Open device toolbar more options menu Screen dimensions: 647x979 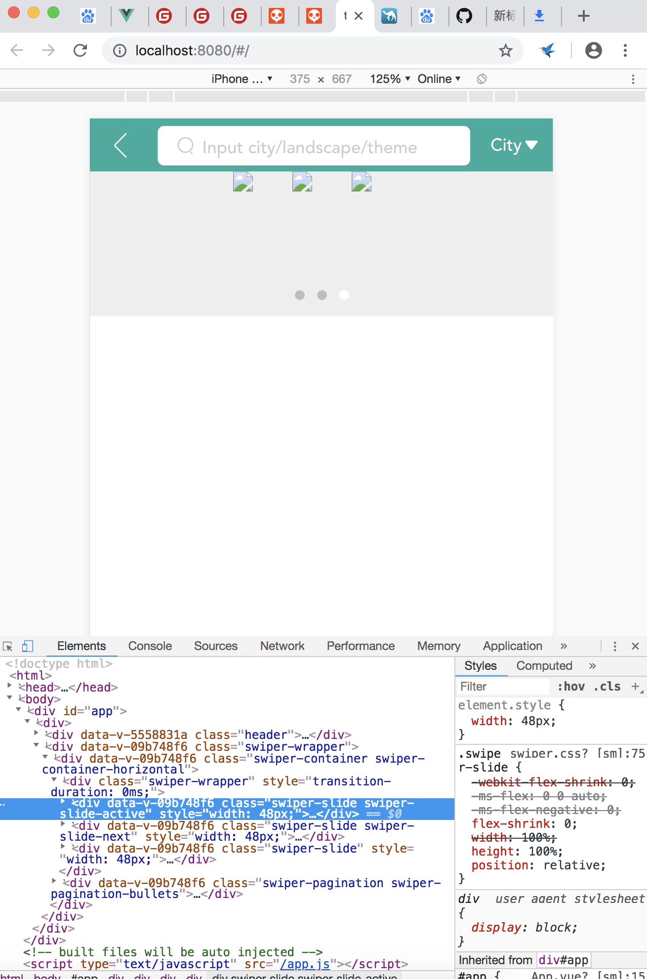pyautogui.click(x=633, y=79)
